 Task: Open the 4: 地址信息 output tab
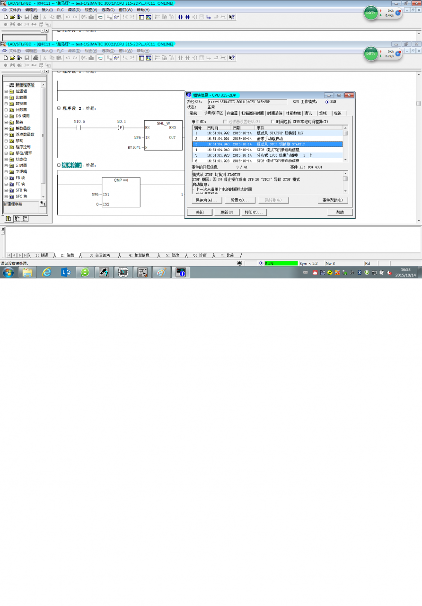click(139, 255)
